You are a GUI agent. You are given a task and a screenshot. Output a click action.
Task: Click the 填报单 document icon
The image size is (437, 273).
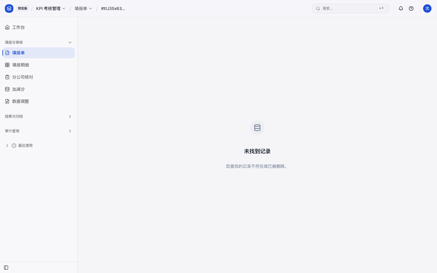7,53
